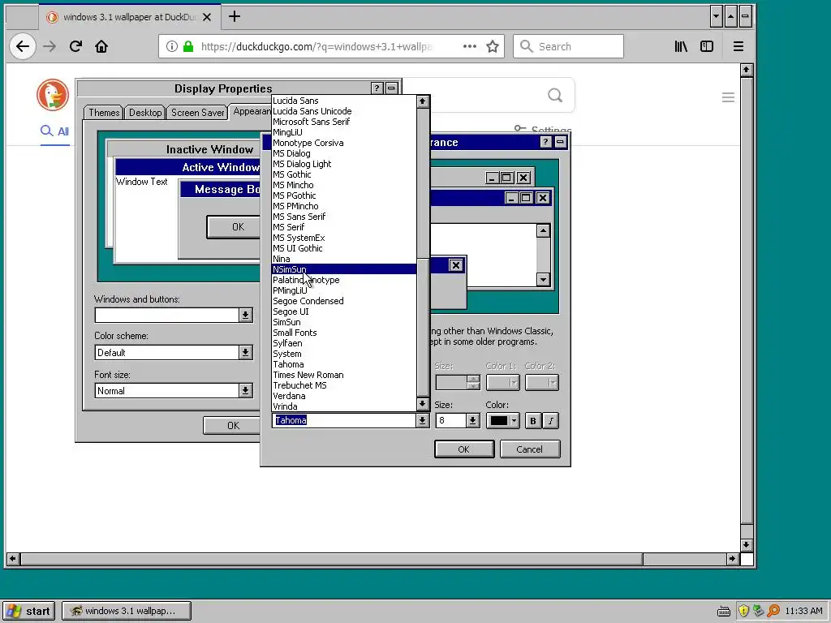Open the DuckDuckGo side menu icon

point(728,97)
